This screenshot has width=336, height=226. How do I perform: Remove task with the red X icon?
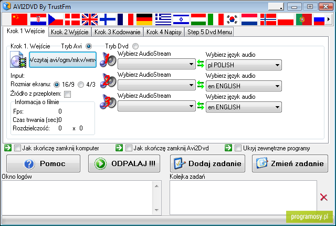click(323, 197)
